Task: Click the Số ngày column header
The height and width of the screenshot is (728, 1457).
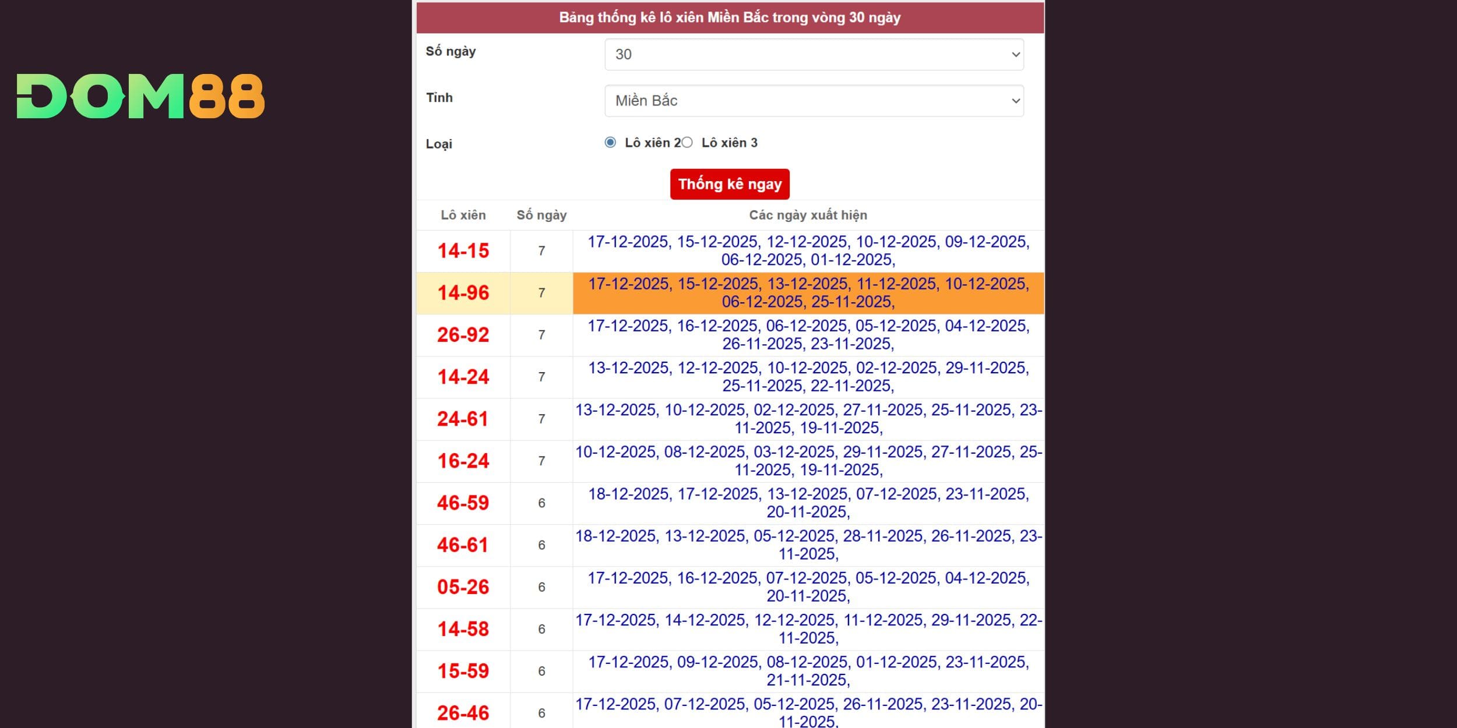Action: pyautogui.click(x=541, y=215)
